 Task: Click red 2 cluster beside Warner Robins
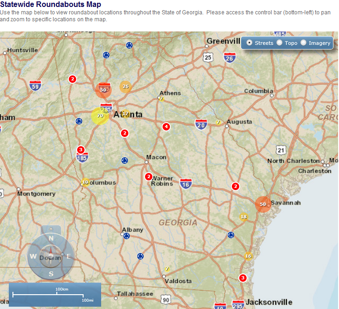(149, 177)
